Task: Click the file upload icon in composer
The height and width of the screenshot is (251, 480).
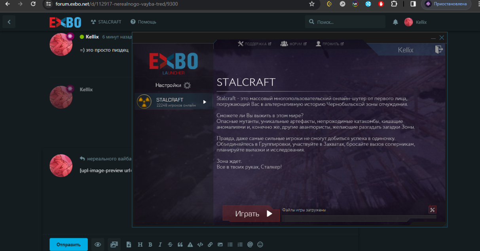Action: (129, 245)
